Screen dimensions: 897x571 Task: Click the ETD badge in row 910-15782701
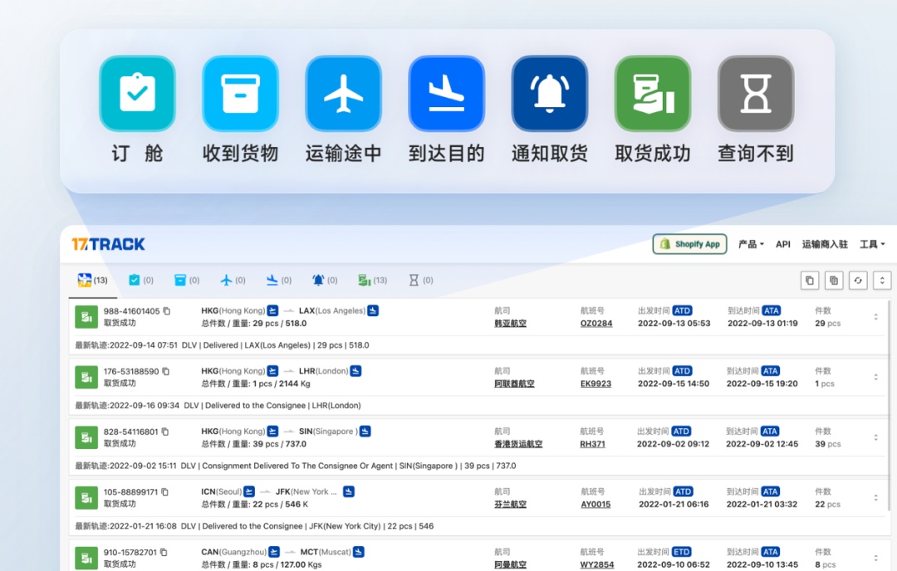tap(681, 552)
